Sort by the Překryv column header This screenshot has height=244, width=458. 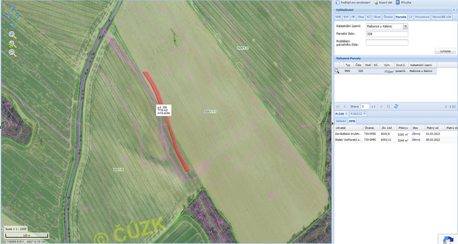(x=403, y=128)
